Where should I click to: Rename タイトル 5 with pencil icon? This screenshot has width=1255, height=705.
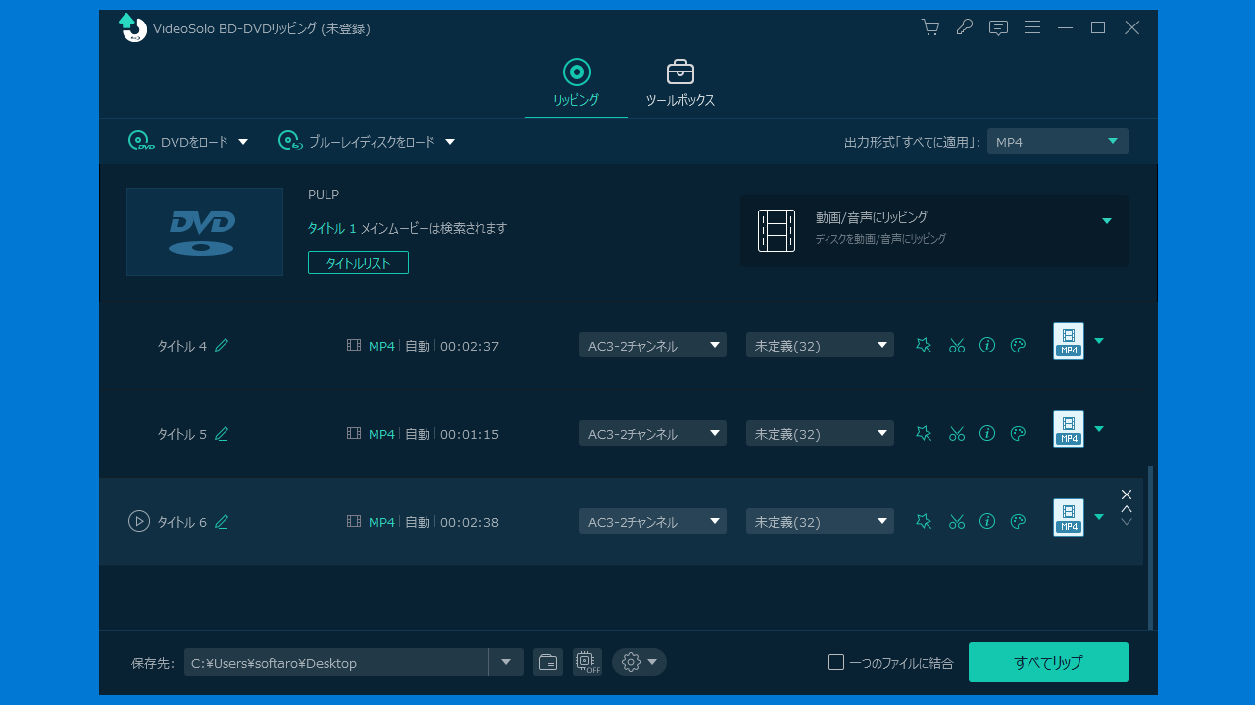(222, 433)
